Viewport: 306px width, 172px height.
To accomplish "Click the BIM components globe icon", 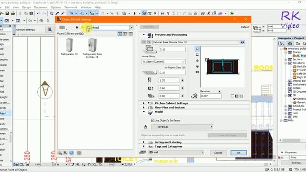I will coord(71,153).
